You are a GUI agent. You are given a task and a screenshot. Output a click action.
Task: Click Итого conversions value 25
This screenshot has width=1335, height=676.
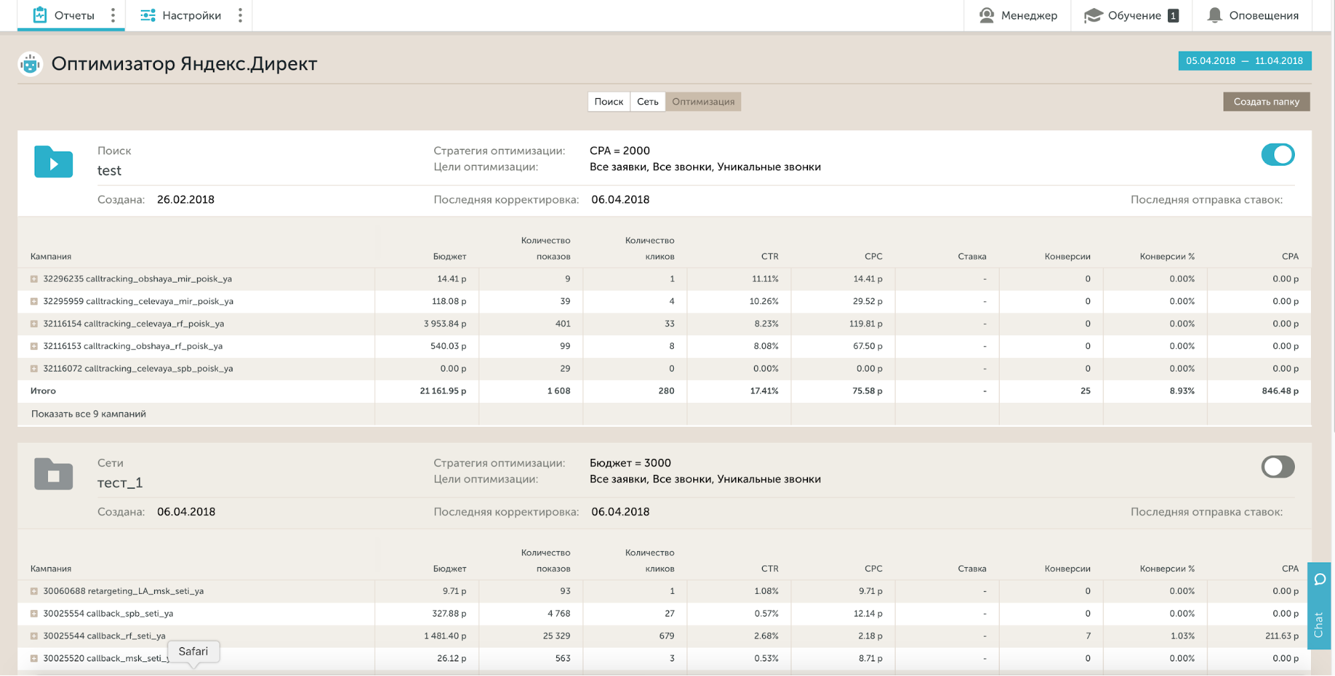coord(1085,391)
